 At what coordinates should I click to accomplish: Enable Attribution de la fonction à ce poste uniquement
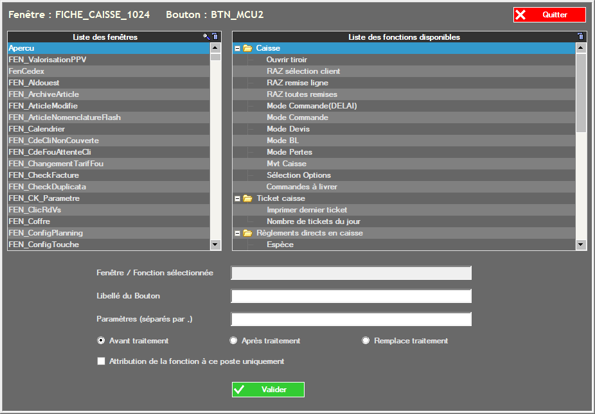[101, 361]
